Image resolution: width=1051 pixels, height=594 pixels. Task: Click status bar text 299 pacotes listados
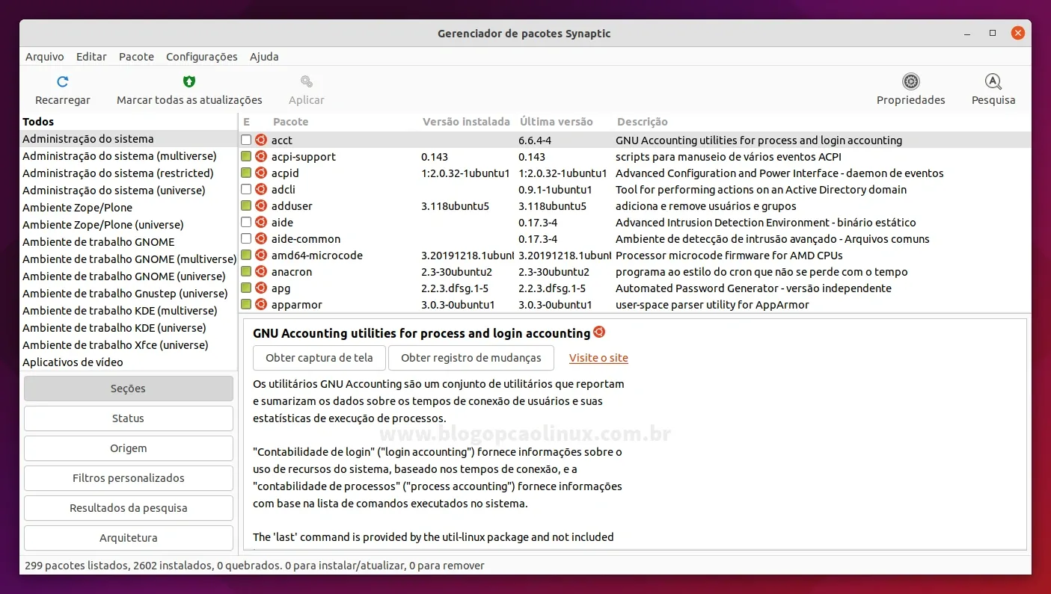tap(76, 566)
